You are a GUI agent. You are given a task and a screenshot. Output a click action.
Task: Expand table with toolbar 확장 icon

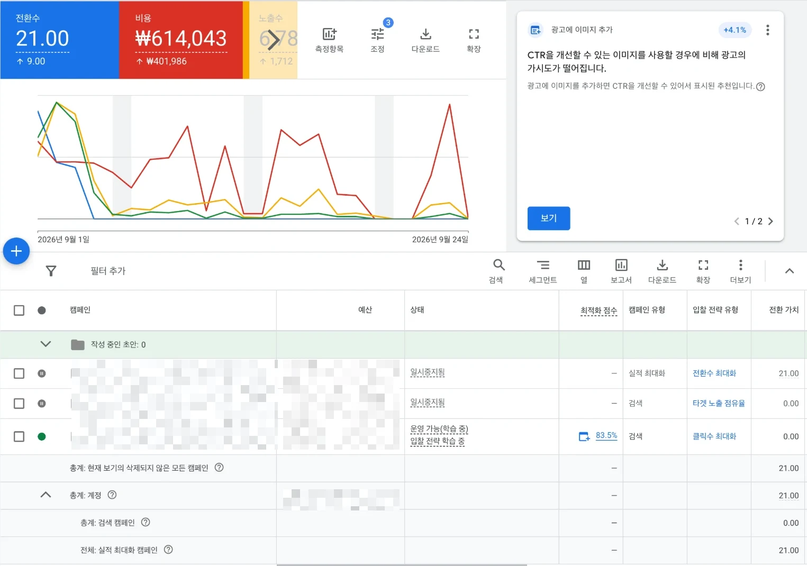pyautogui.click(x=703, y=265)
